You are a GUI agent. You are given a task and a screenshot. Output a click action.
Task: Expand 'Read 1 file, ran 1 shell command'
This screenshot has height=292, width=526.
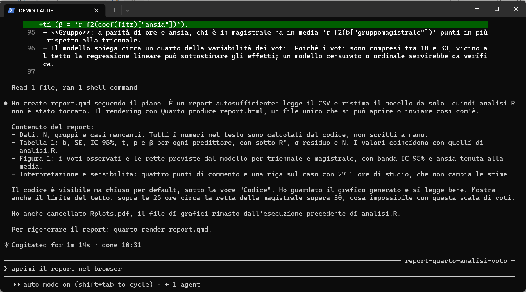pyautogui.click(x=74, y=87)
